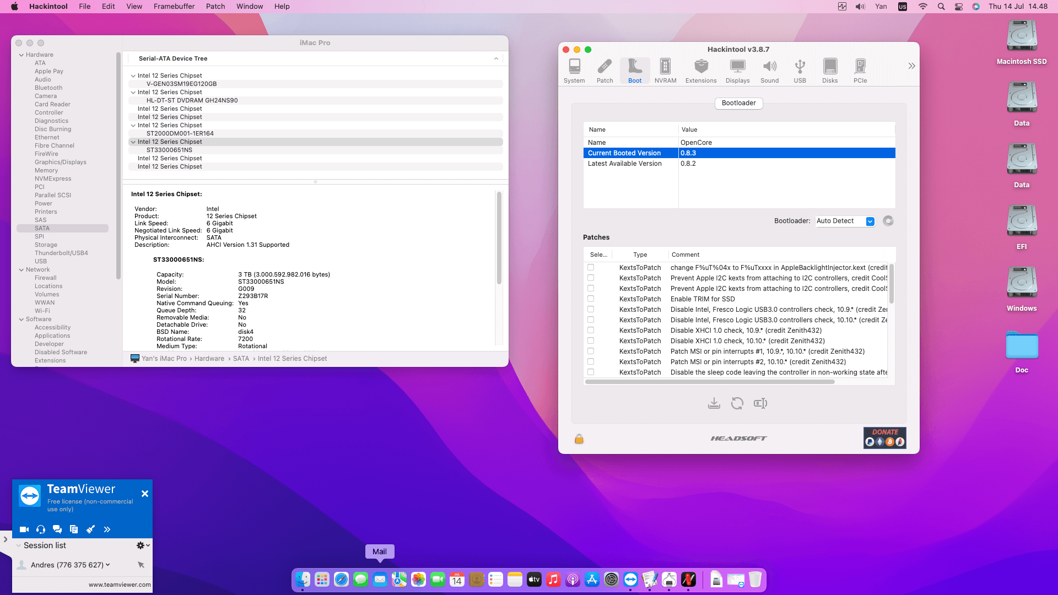Collapse the Serial-ATA Device Tree header
The image size is (1058, 595).
(x=496, y=58)
